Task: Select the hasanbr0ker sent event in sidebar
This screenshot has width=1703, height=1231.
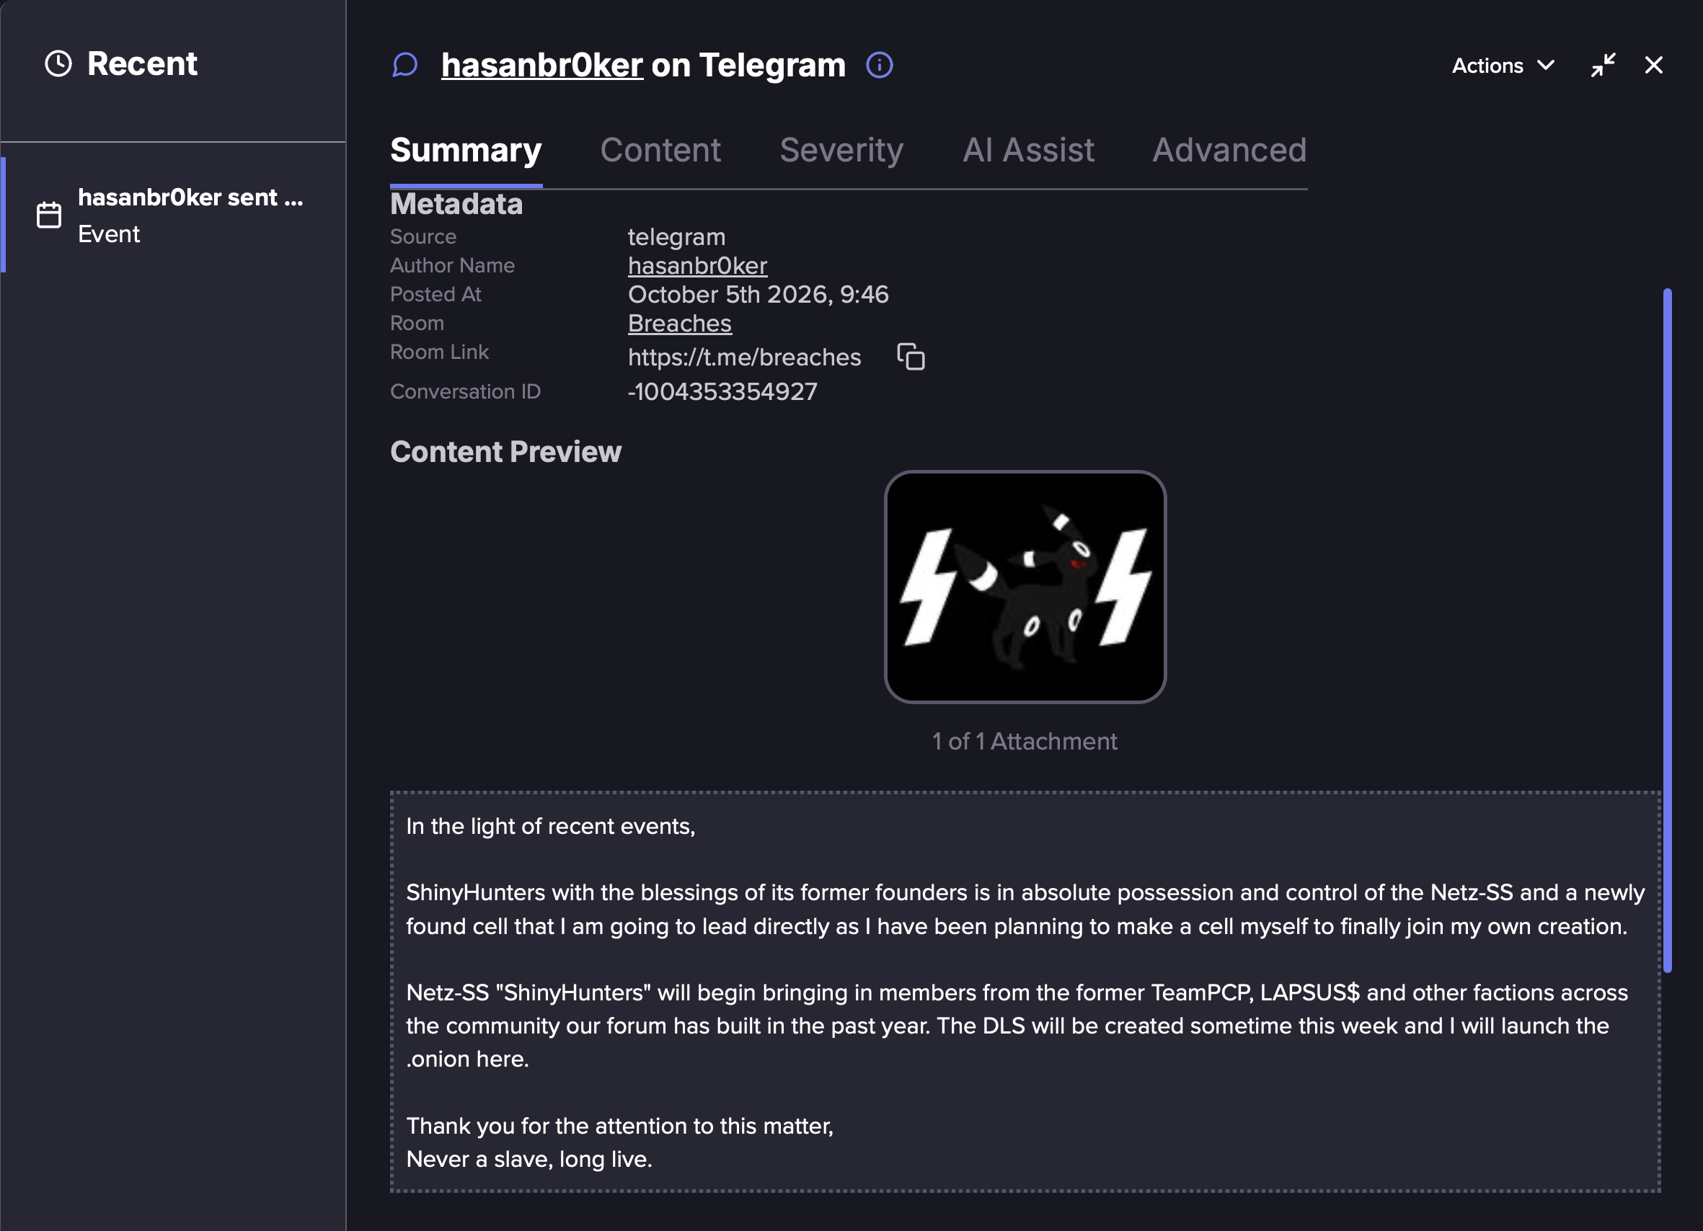Action: [x=174, y=215]
